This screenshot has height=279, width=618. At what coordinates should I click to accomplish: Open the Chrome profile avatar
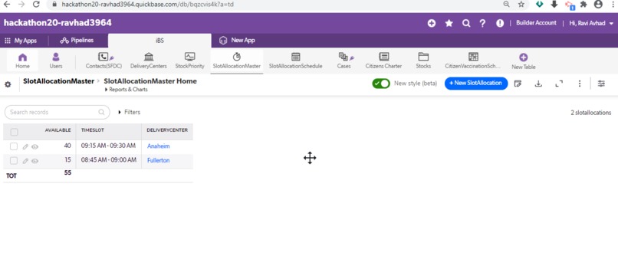tap(598, 5)
